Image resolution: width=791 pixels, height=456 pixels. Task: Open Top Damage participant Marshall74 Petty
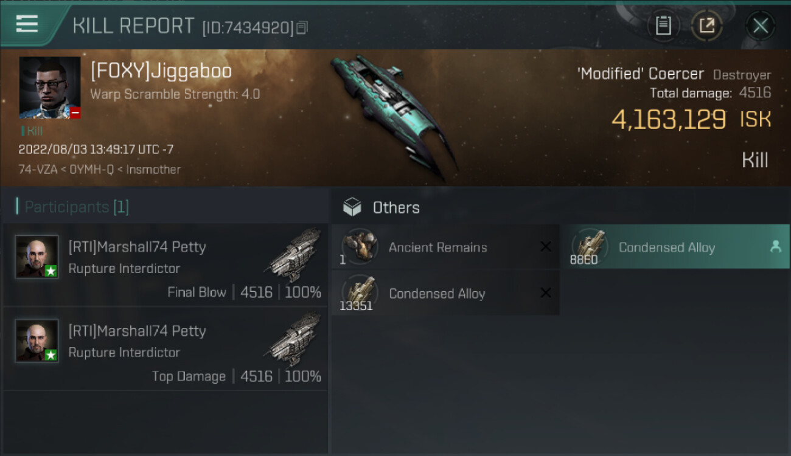click(166, 349)
